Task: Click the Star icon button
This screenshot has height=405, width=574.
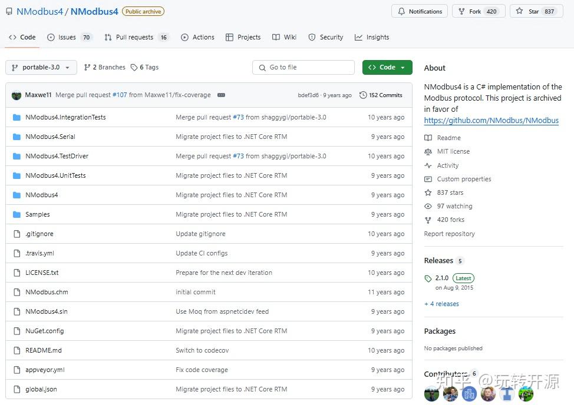Action: tap(520, 11)
